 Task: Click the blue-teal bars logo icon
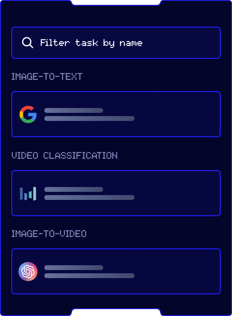(x=28, y=193)
